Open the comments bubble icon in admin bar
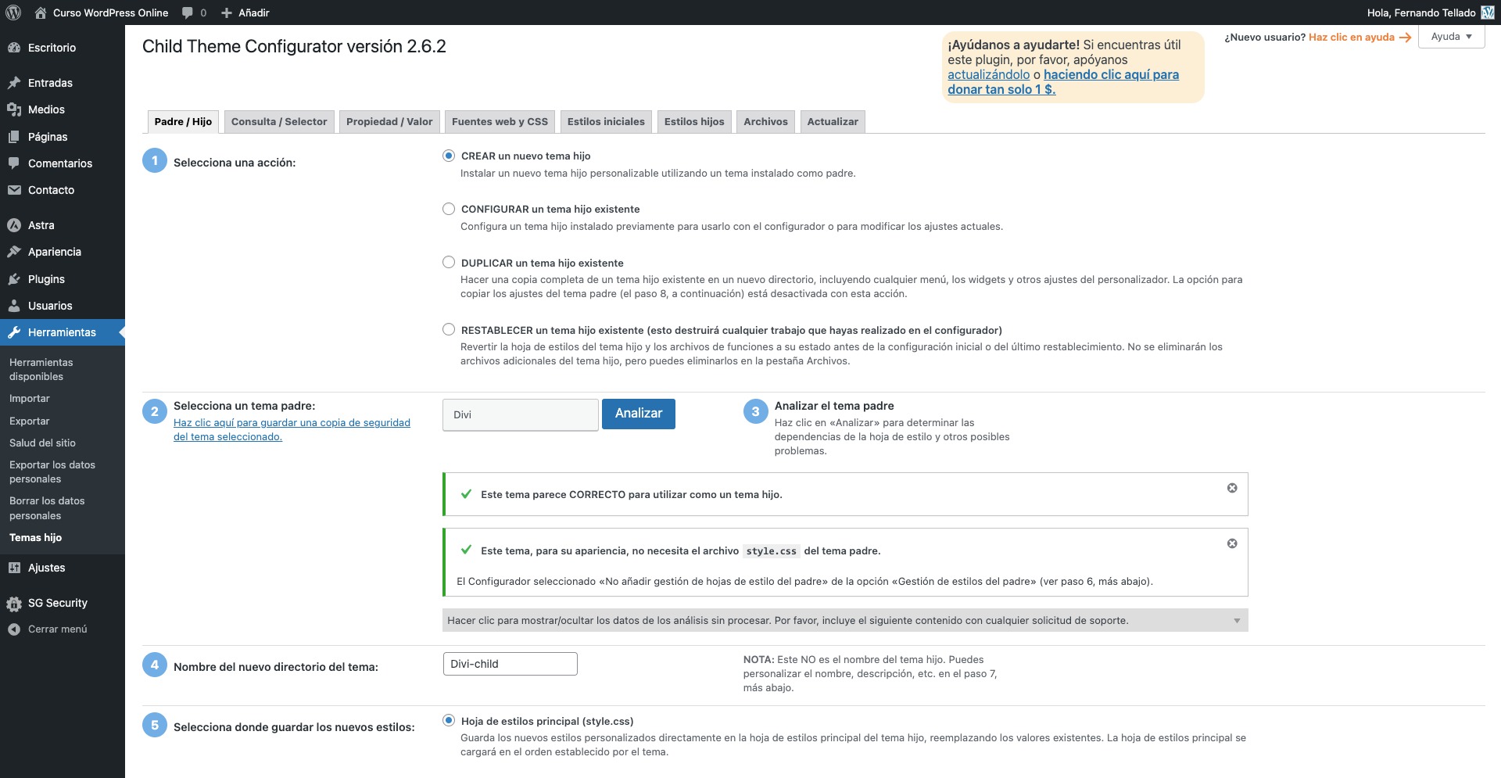This screenshot has width=1501, height=778. (188, 13)
